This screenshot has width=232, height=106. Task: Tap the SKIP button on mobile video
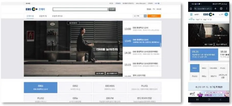point(208,44)
